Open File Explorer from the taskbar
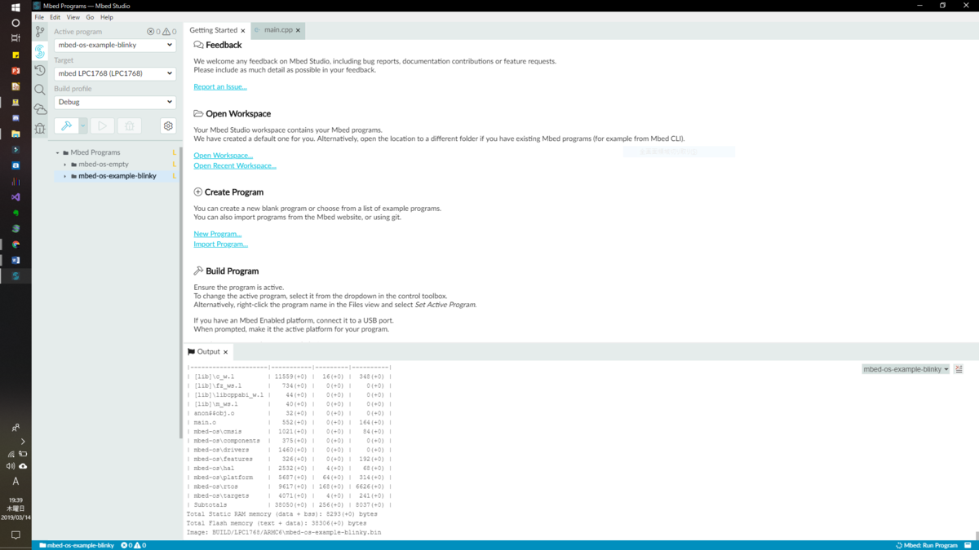Viewport: 979px width, 550px height. pos(16,134)
